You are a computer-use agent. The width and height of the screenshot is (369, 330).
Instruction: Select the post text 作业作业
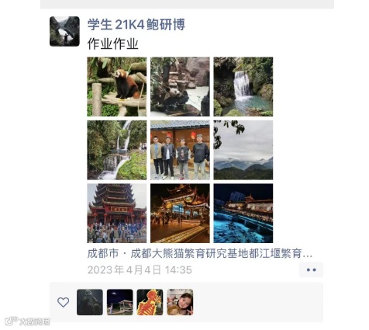113,44
